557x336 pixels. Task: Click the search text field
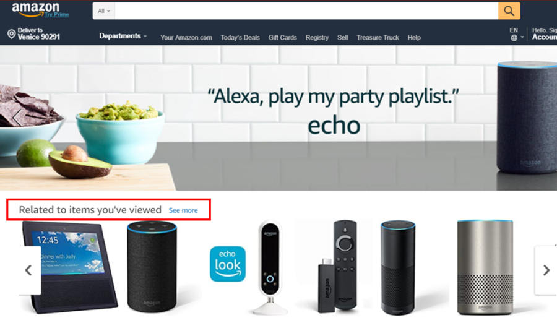click(306, 11)
